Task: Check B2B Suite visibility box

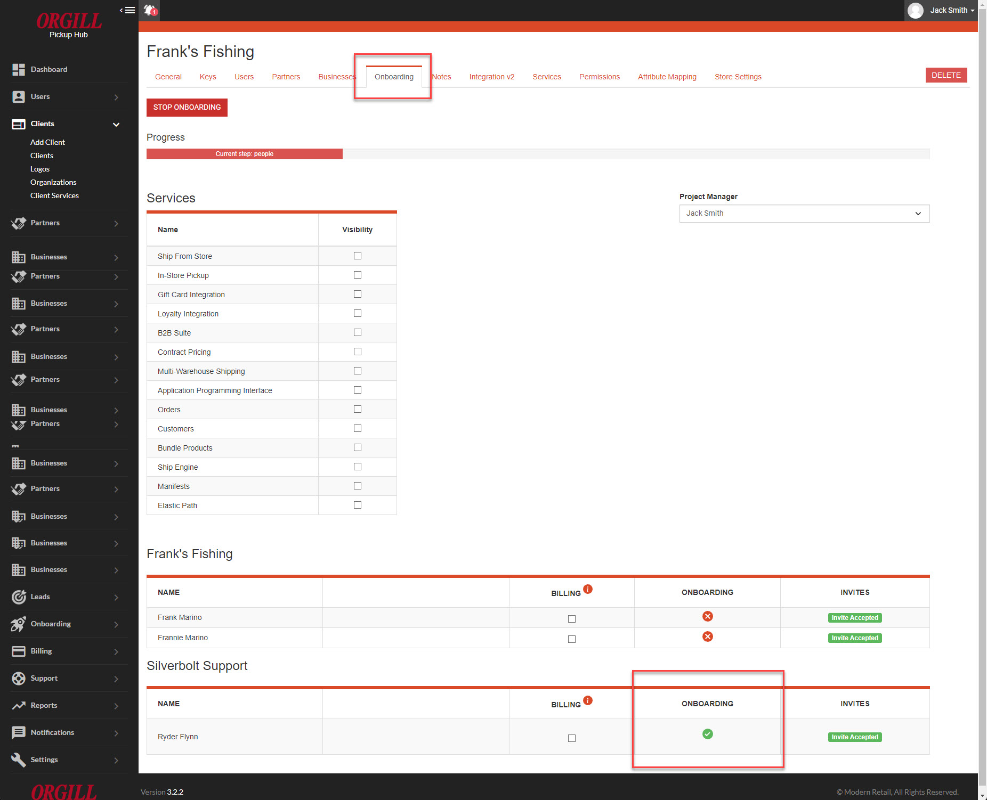Action: [358, 332]
